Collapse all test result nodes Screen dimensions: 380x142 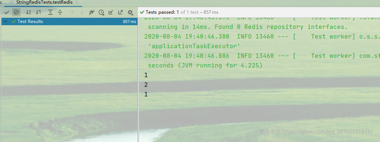click(60, 12)
